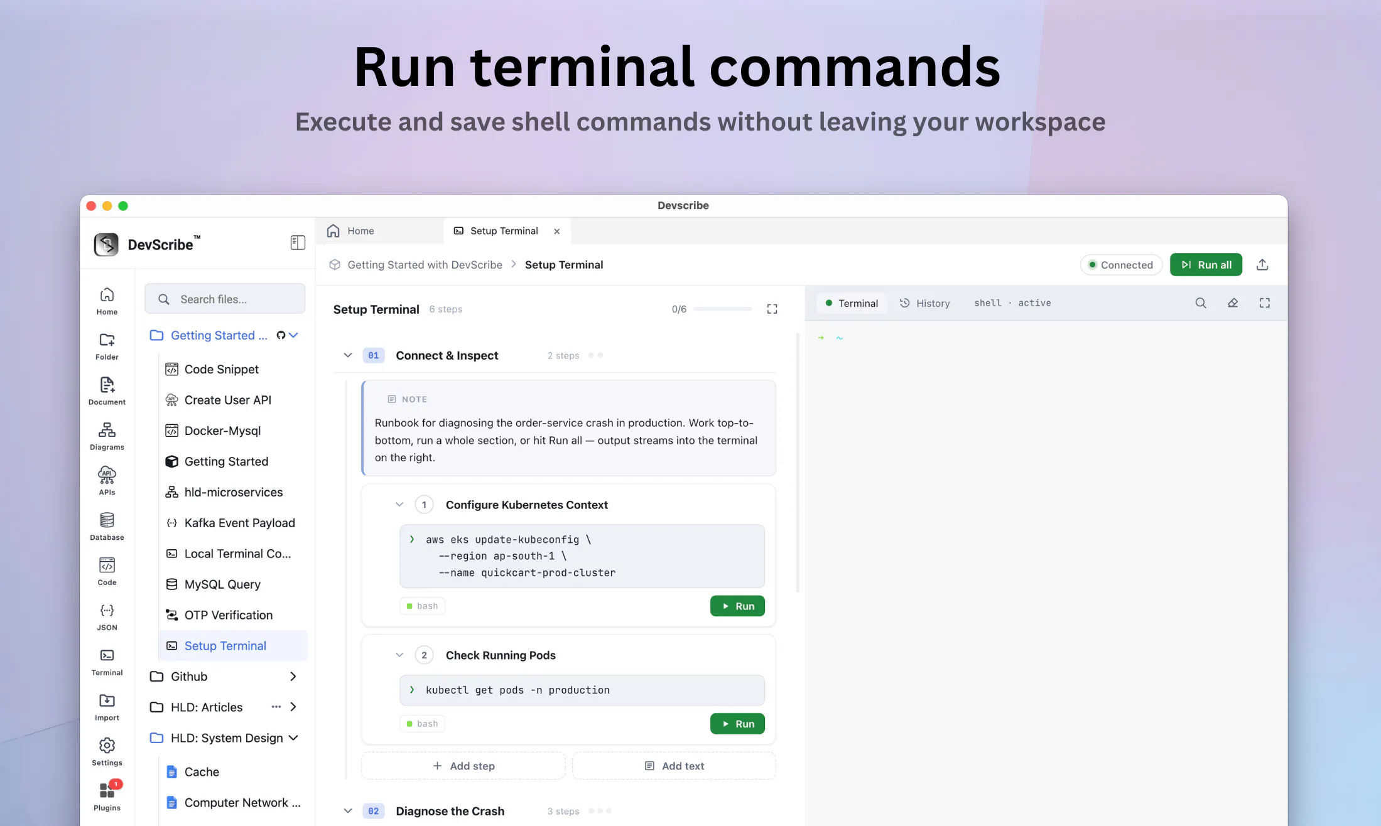
Task: Open the JSON section
Action: [x=107, y=618]
